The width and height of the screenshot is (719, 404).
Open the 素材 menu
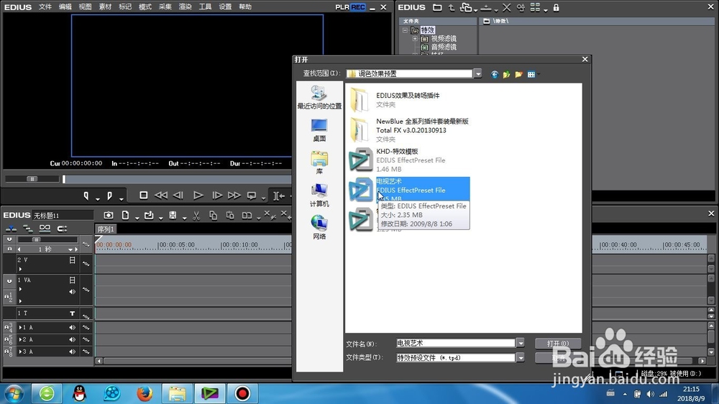coord(105,7)
